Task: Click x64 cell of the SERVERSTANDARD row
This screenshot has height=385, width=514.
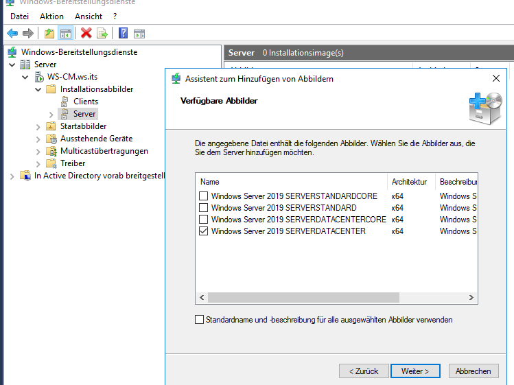Action: (397, 207)
